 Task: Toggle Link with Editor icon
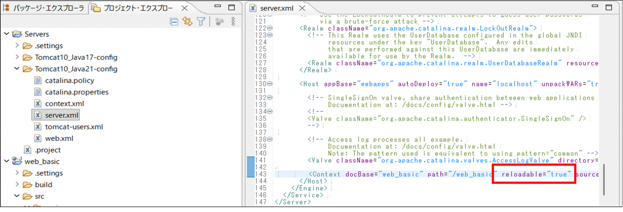coord(187,22)
